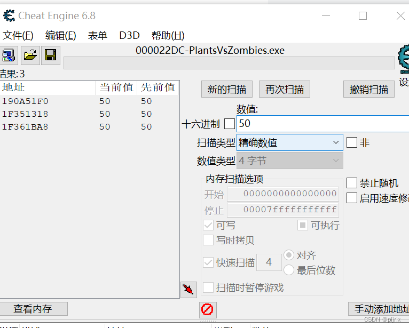This screenshot has width=409, height=328.
Task: Toggle the 扫描时暂停游戏 checkbox
Action: tap(208, 287)
